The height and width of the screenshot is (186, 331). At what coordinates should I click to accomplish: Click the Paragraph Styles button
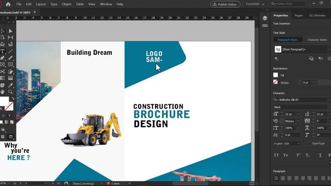(x=288, y=40)
